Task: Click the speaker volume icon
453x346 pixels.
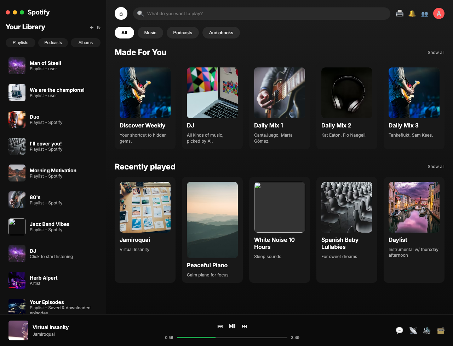Action: tap(427, 330)
